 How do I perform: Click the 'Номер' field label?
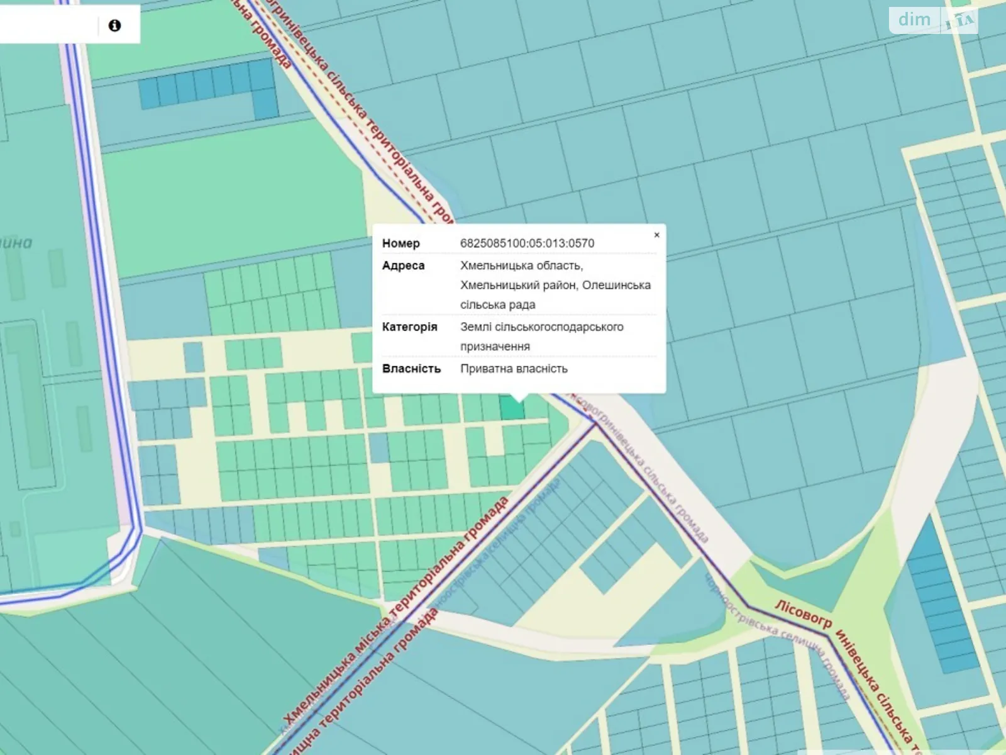(401, 243)
